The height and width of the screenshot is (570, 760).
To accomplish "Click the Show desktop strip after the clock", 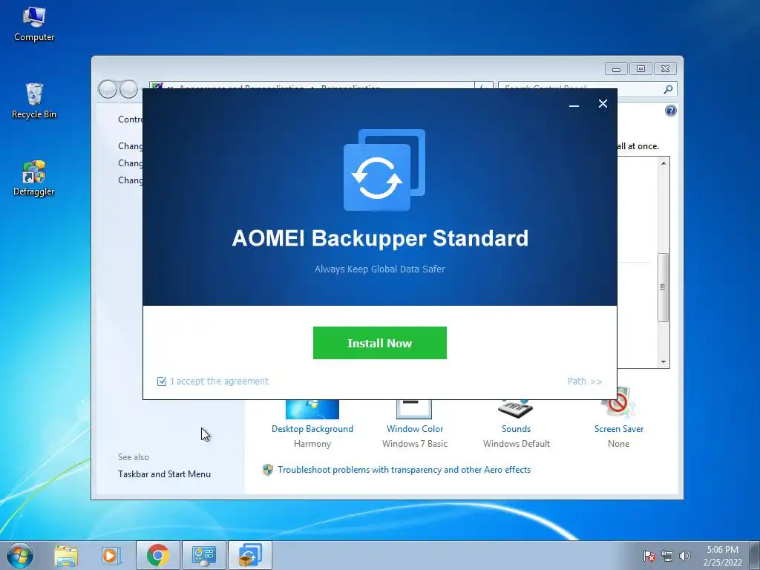I will (x=755, y=555).
